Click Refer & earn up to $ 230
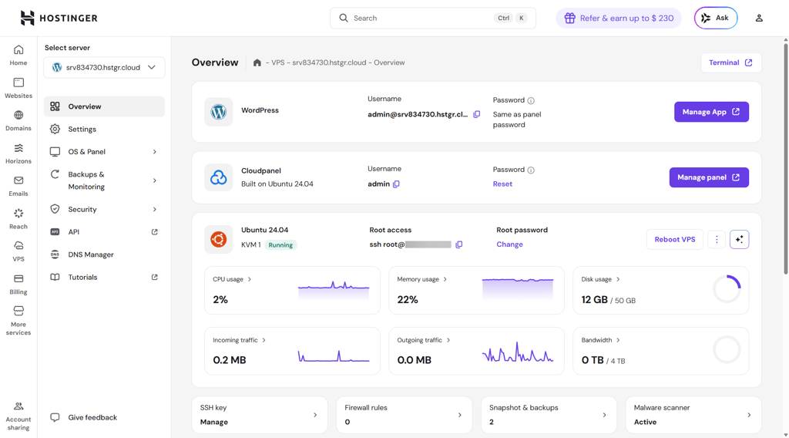Viewport: 789px width, 438px height. [619, 19]
